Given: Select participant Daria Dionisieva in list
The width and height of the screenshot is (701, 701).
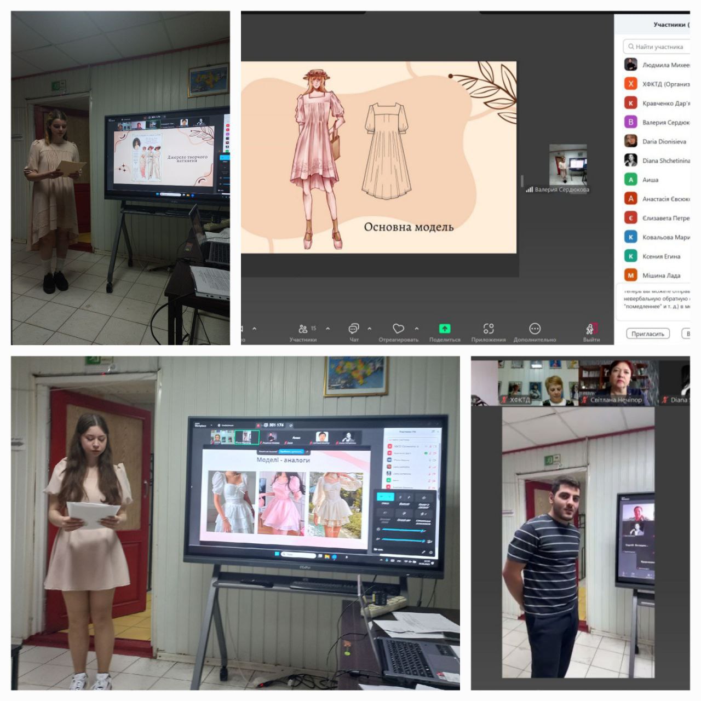Looking at the screenshot, I should pos(664,141).
